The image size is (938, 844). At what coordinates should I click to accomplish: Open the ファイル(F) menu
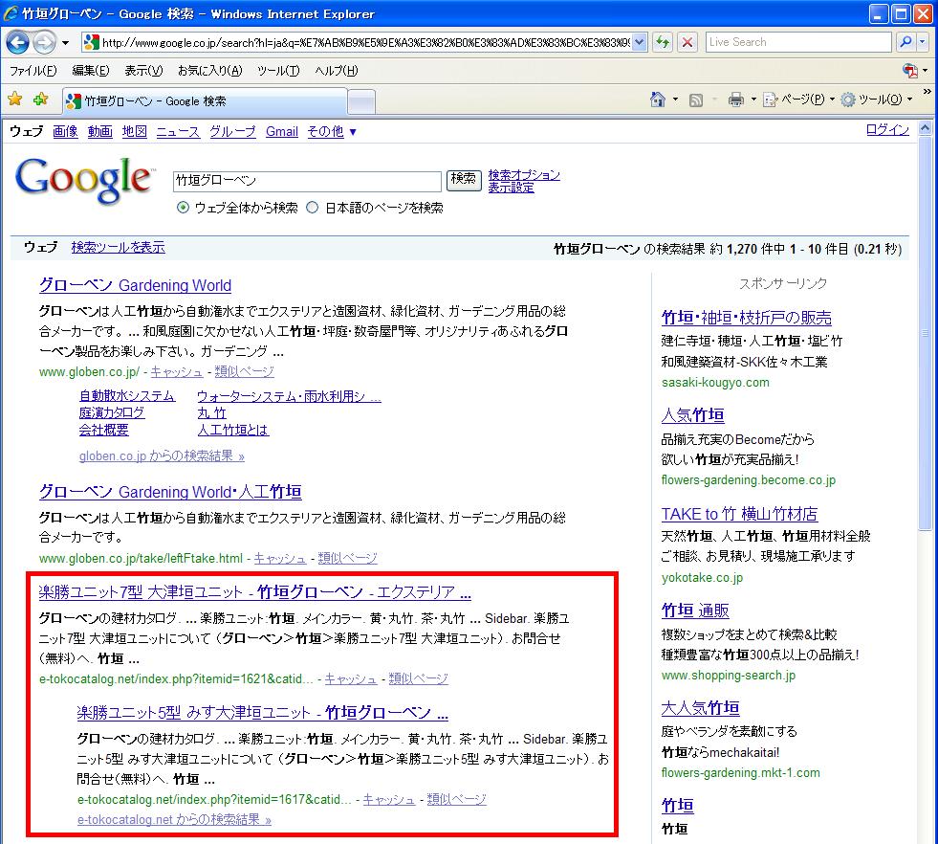[33, 71]
